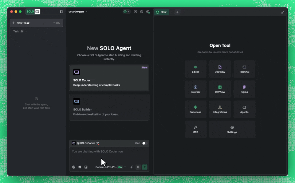The height and width of the screenshot is (183, 295).
Task: Expand the qrcode-gen project dropdown
Action: (x=78, y=11)
